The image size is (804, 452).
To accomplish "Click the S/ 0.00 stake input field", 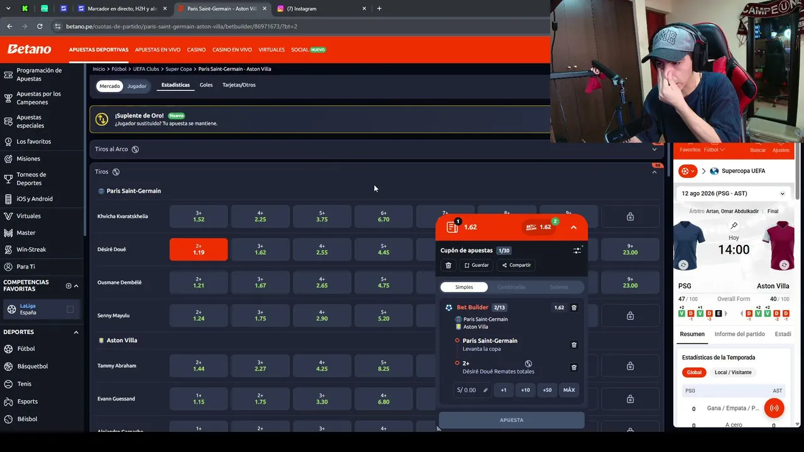I will (x=472, y=390).
